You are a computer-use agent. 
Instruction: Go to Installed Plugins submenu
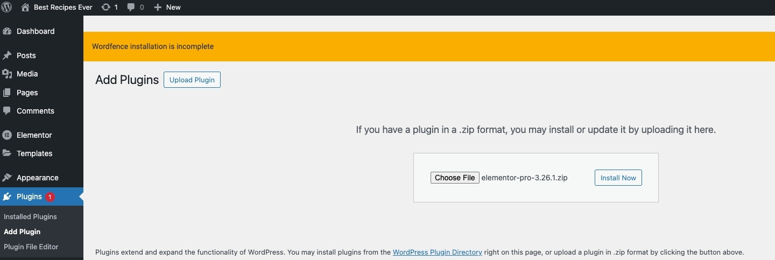[30, 216]
